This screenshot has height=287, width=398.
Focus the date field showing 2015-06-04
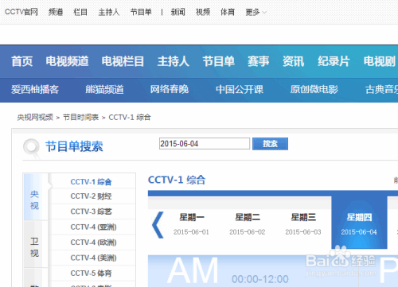[x=205, y=144]
